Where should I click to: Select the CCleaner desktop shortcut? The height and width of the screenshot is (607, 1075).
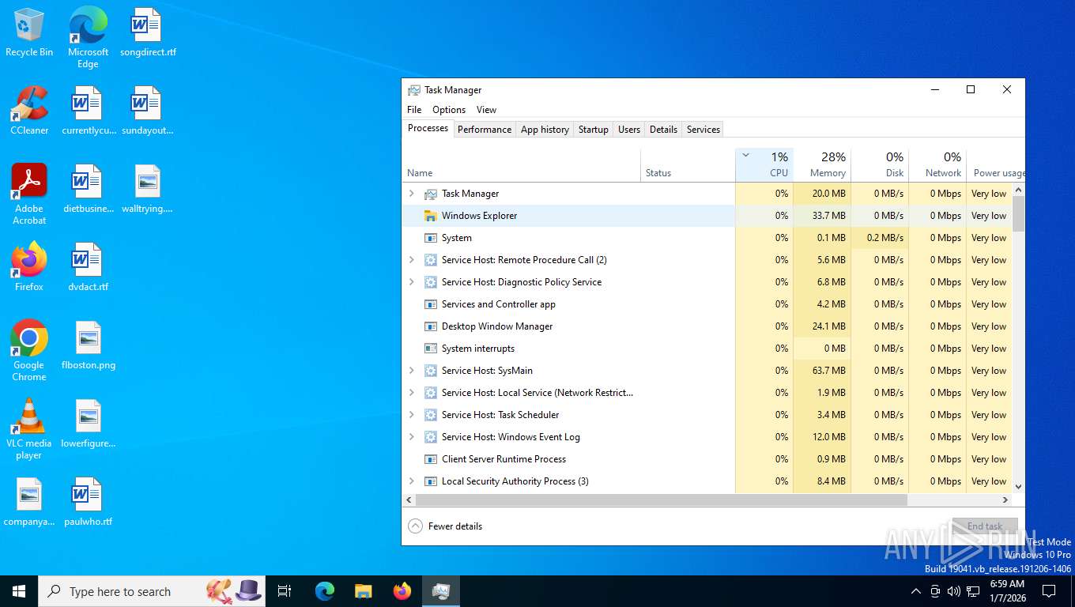tap(29, 111)
